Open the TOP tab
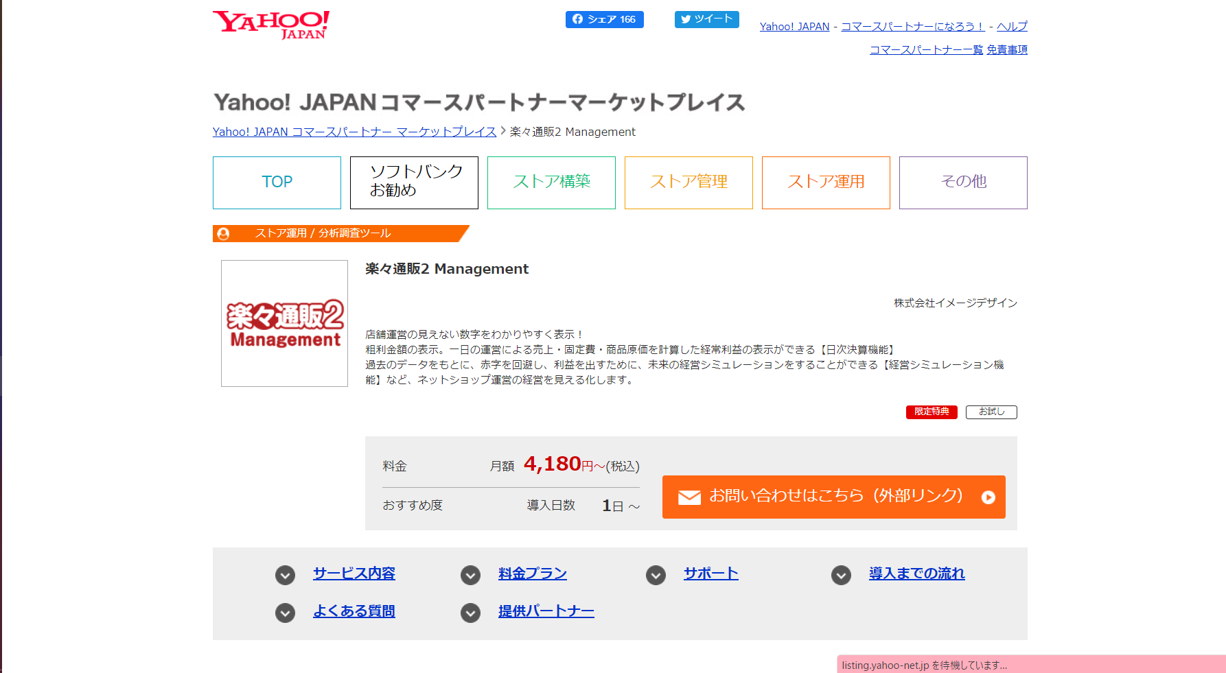 [277, 182]
